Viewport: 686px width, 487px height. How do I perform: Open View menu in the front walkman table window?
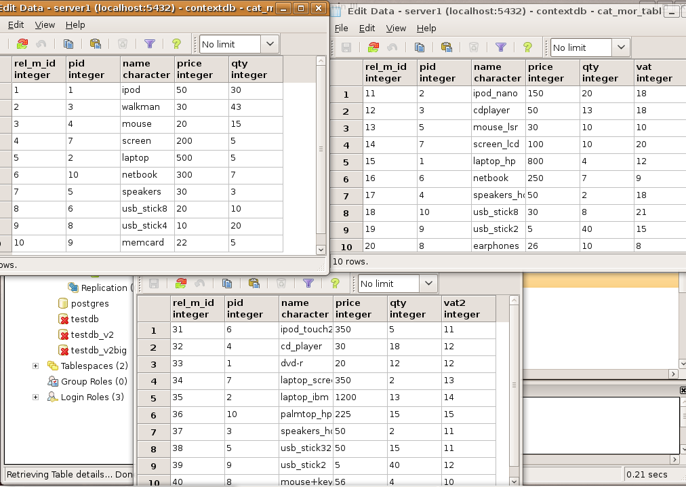pos(45,25)
